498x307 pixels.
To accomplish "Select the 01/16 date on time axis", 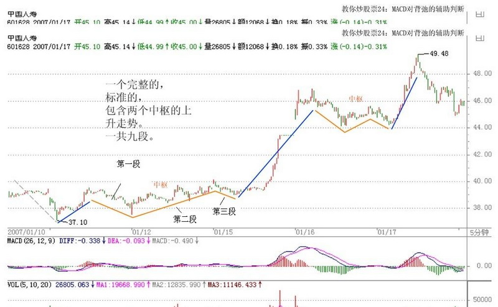I will coord(304,231).
